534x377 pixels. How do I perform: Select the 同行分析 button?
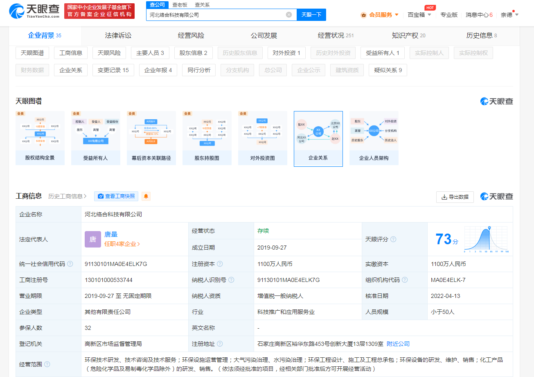pyautogui.click(x=199, y=70)
